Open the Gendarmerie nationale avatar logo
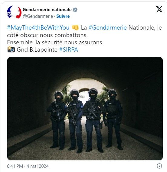Viewport: 167px width, 172px height. pos(14,12)
